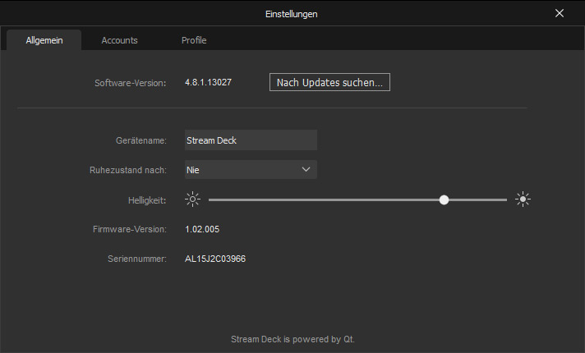Viewport: 585px width, 353px height.
Task: Click the Gerätename label
Action: click(x=140, y=140)
